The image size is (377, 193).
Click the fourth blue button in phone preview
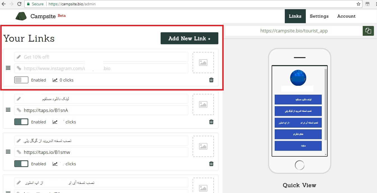tap(298, 134)
